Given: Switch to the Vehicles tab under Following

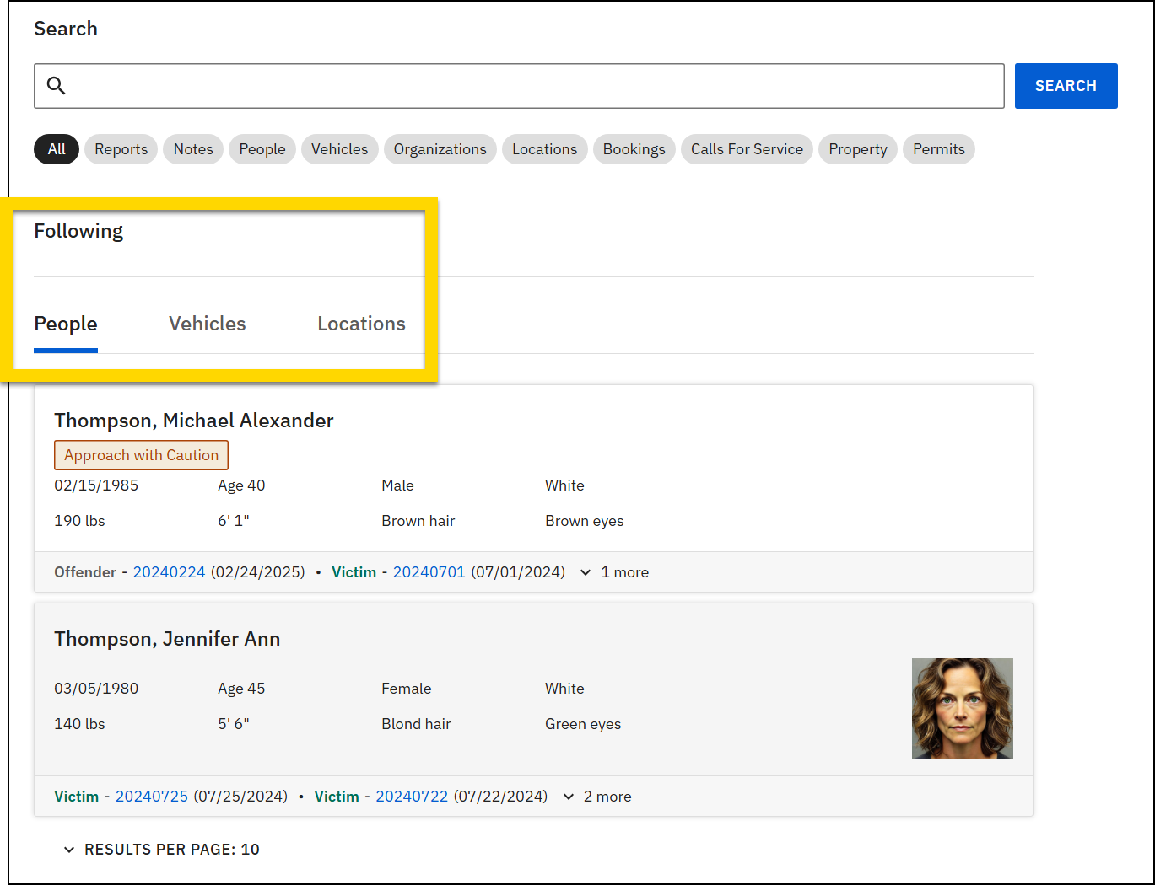Looking at the screenshot, I should [207, 324].
